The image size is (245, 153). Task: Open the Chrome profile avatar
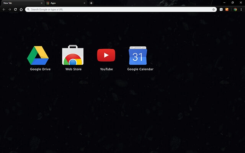click(x=235, y=10)
